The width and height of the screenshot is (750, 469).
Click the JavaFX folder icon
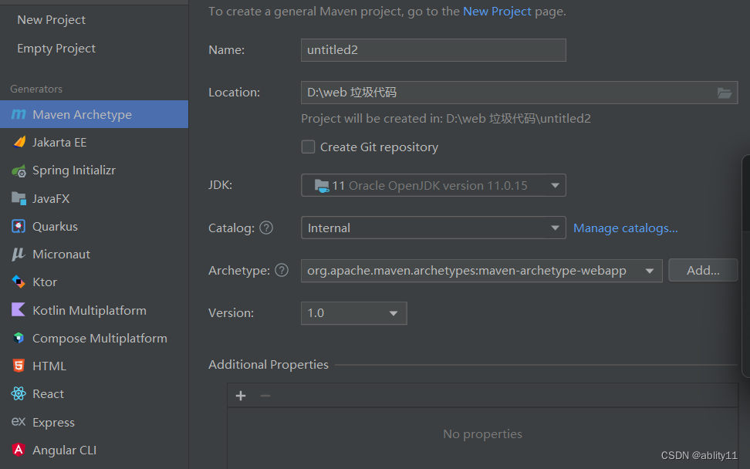tap(19, 198)
